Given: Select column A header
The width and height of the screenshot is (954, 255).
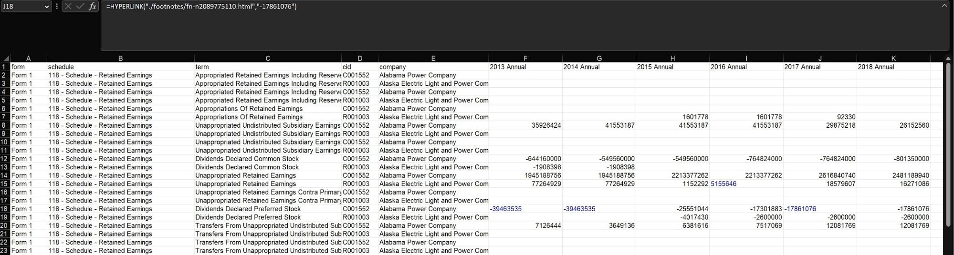Looking at the screenshot, I should click(29, 58).
